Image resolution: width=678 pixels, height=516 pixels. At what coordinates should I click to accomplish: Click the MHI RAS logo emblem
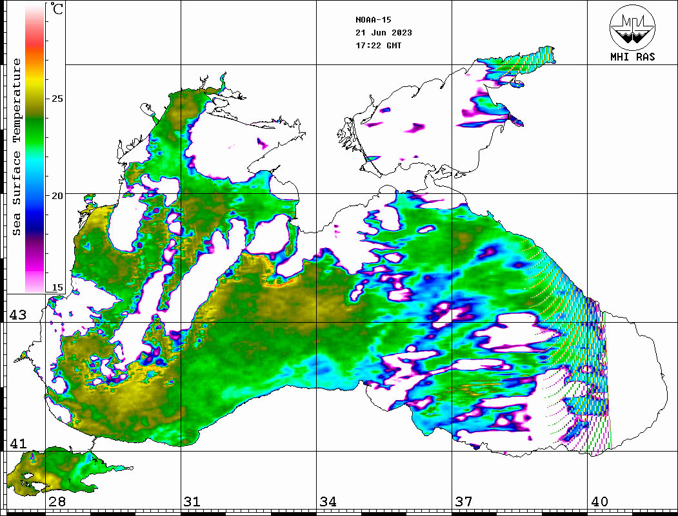click(x=632, y=27)
